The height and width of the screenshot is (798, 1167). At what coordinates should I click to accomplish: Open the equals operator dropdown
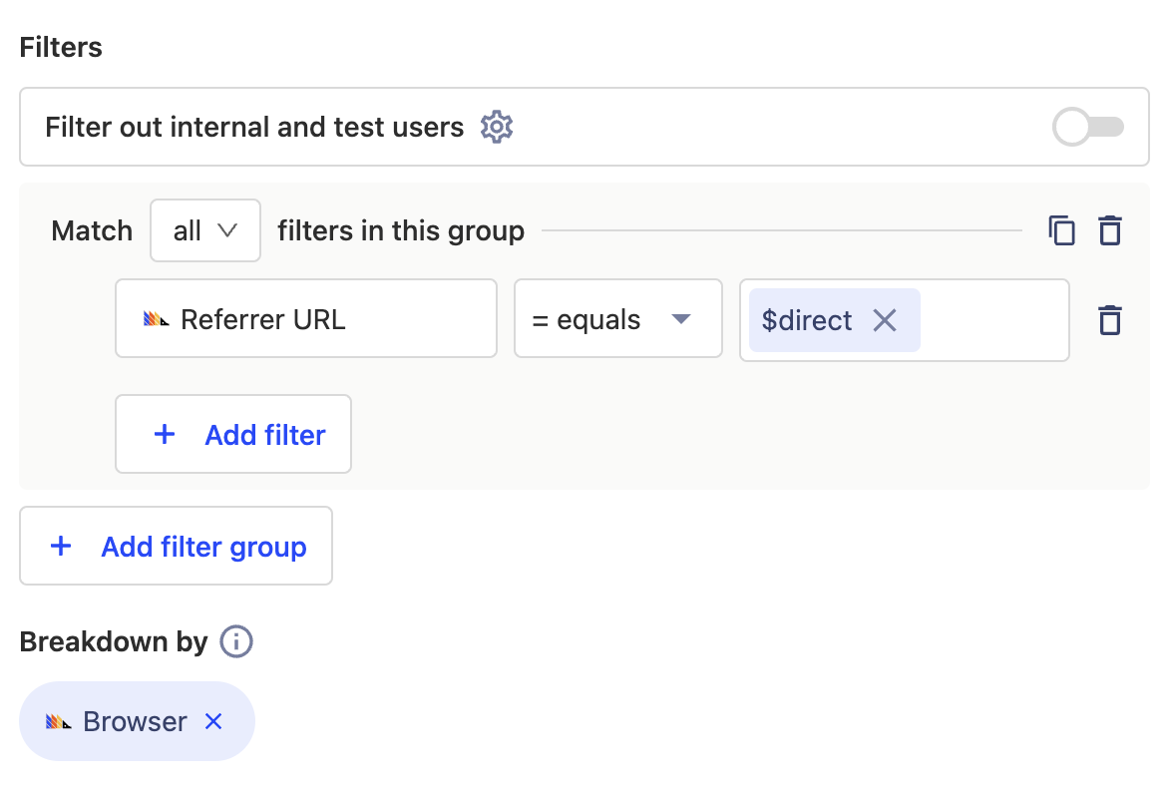(617, 318)
